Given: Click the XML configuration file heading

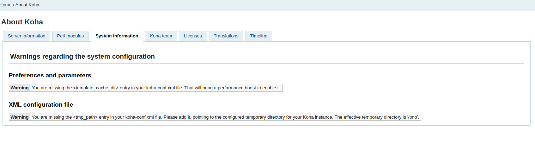Looking at the screenshot, I should pyautogui.click(x=41, y=105).
